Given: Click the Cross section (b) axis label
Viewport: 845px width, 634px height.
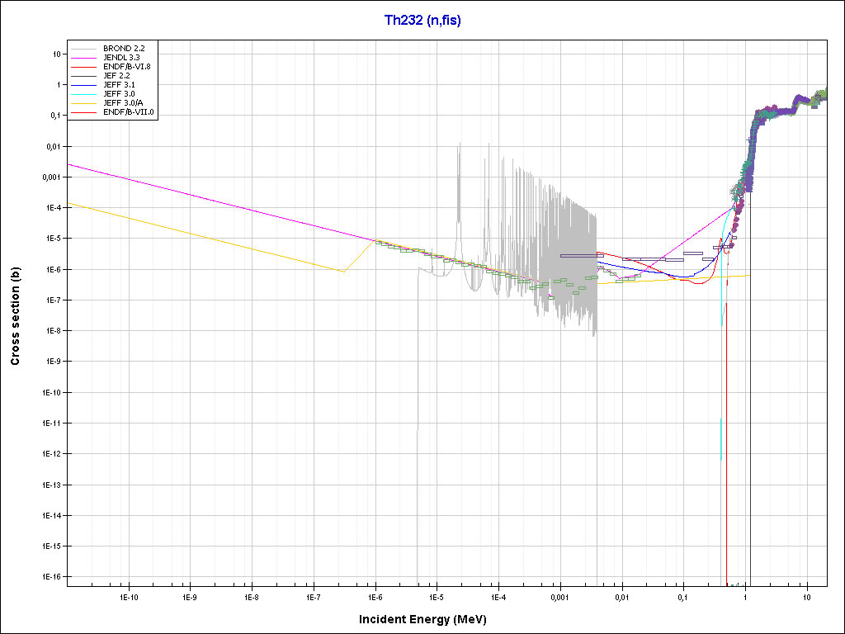Looking at the screenshot, I should coord(15,316).
